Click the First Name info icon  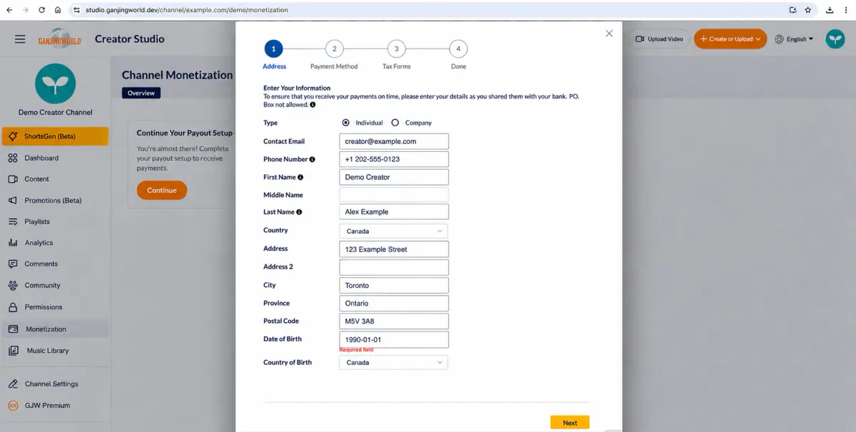coord(300,178)
